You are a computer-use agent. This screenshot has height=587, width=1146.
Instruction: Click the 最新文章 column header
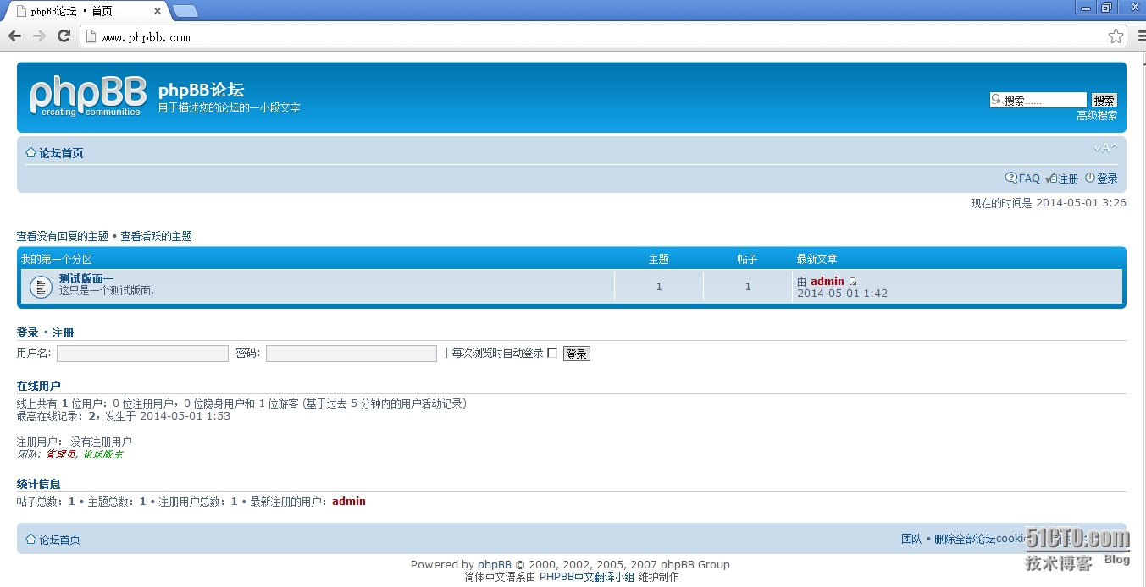click(x=817, y=259)
